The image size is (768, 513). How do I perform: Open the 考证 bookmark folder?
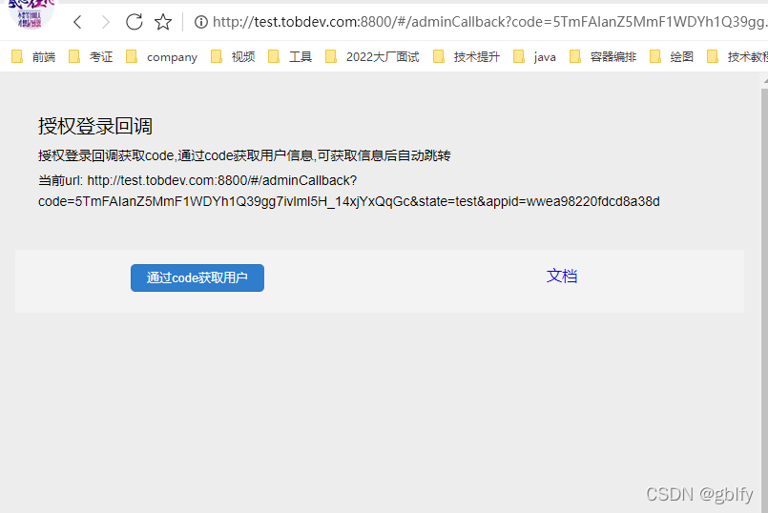pos(91,57)
